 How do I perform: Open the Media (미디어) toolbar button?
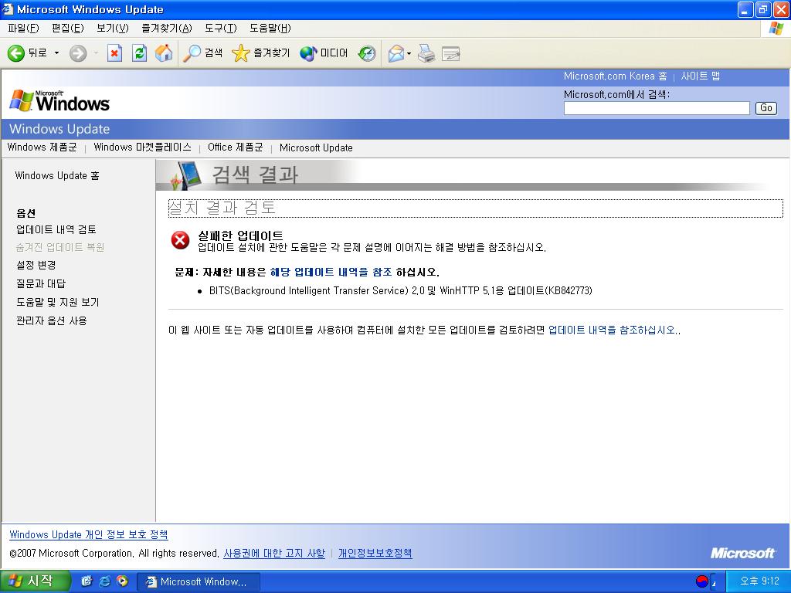point(324,53)
